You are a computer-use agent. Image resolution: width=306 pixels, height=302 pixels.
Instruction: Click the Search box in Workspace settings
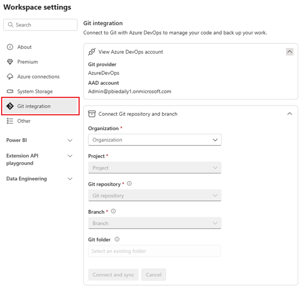point(40,25)
